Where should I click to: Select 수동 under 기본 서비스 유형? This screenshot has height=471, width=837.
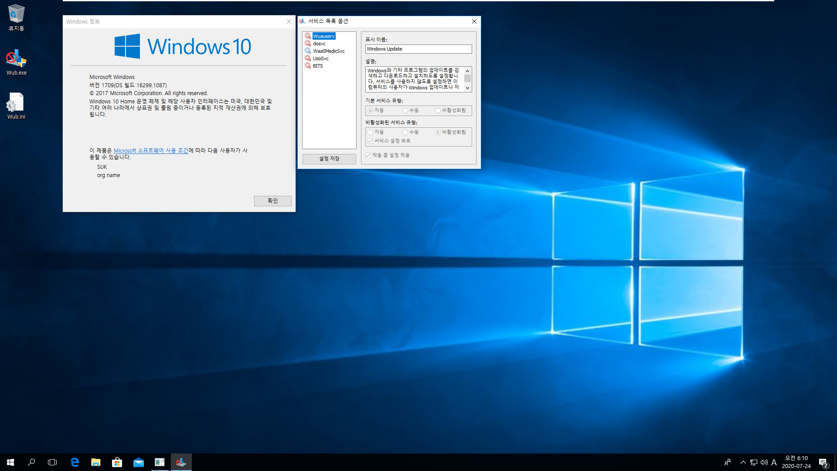click(410, 110)
